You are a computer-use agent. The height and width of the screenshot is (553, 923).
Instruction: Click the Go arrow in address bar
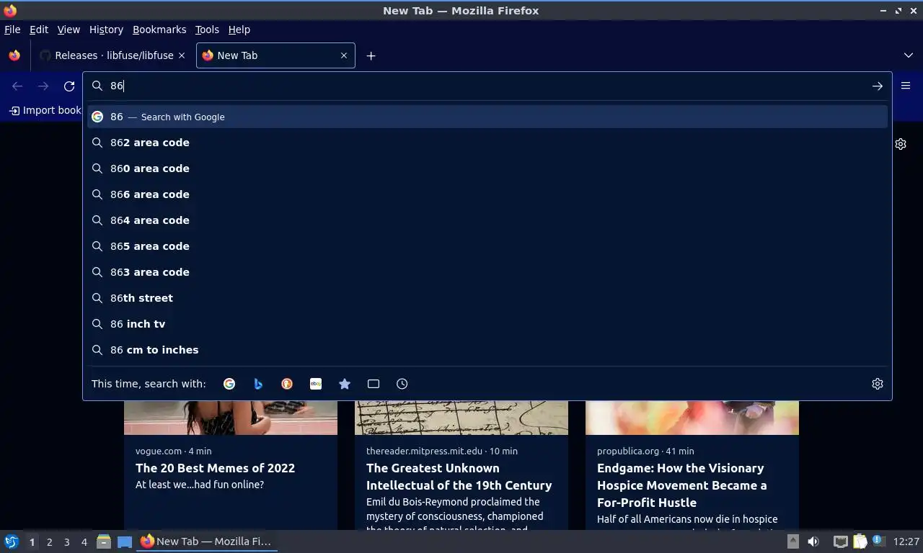point(878,86)
